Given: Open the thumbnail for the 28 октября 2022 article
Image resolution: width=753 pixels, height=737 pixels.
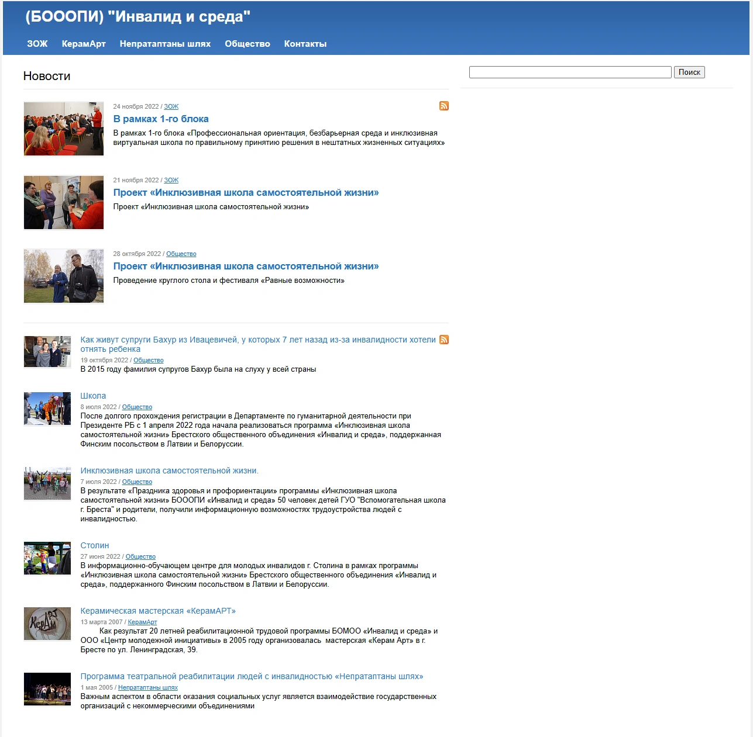Looking at the screenshot, I should pos(64,276).
